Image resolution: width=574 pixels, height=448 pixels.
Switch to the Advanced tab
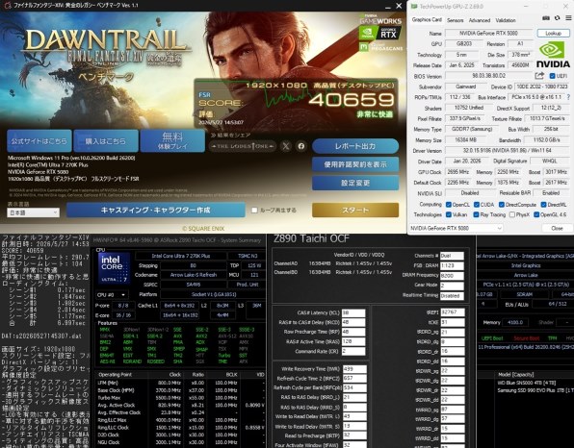480,20
